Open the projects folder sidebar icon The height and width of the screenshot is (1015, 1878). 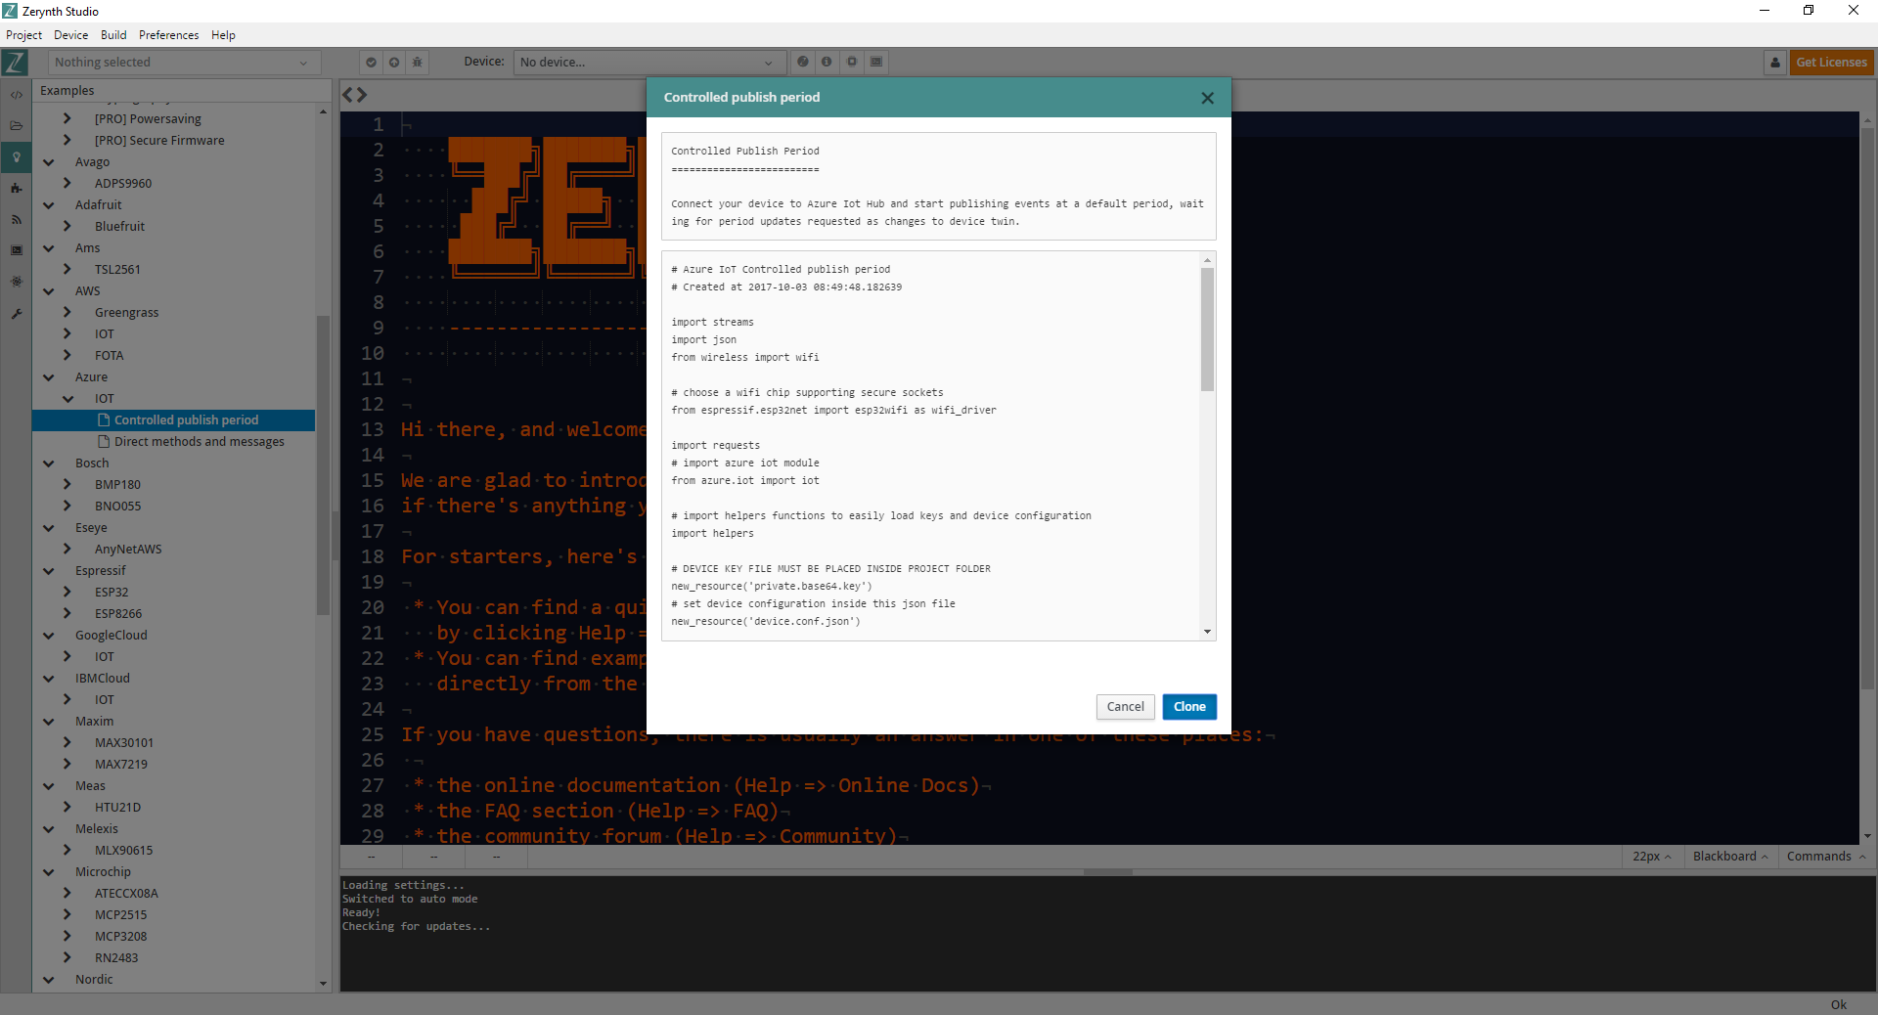(x=16, y=126)
